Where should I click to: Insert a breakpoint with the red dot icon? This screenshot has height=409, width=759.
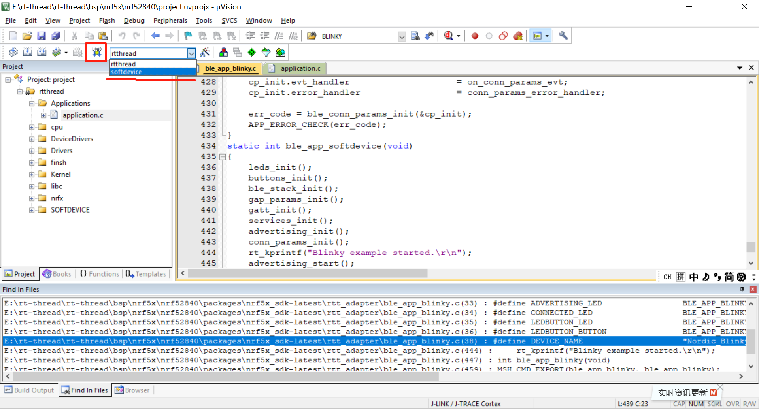click(x=475, y=36)
